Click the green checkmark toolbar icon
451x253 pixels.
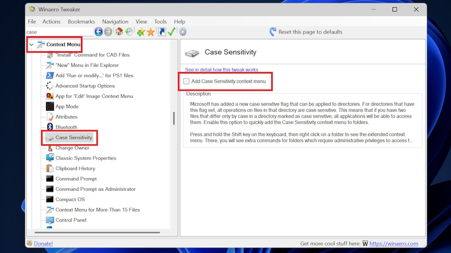[171, 32]
